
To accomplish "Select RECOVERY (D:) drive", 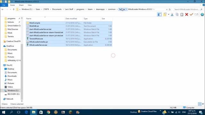I will coord(13,94).
